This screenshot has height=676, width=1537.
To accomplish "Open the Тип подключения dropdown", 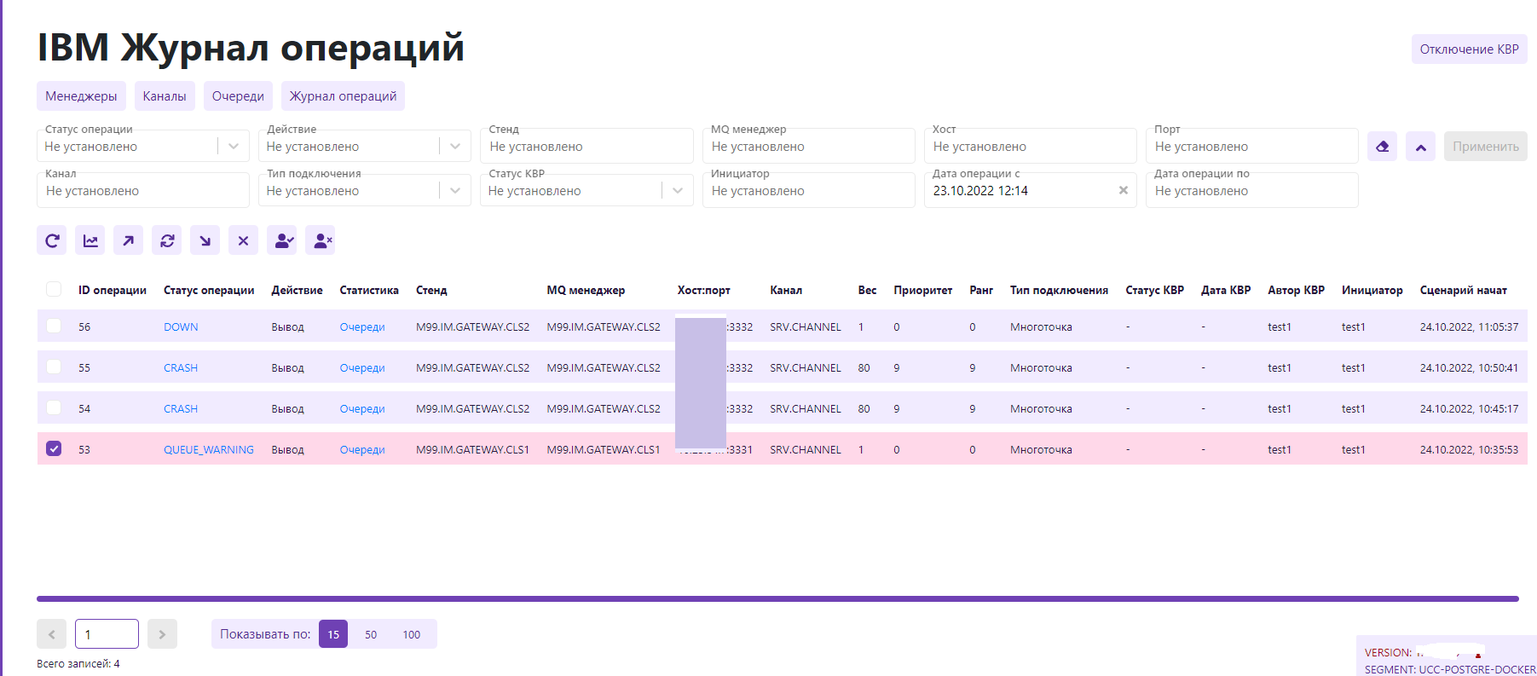I will pos(454,191).
